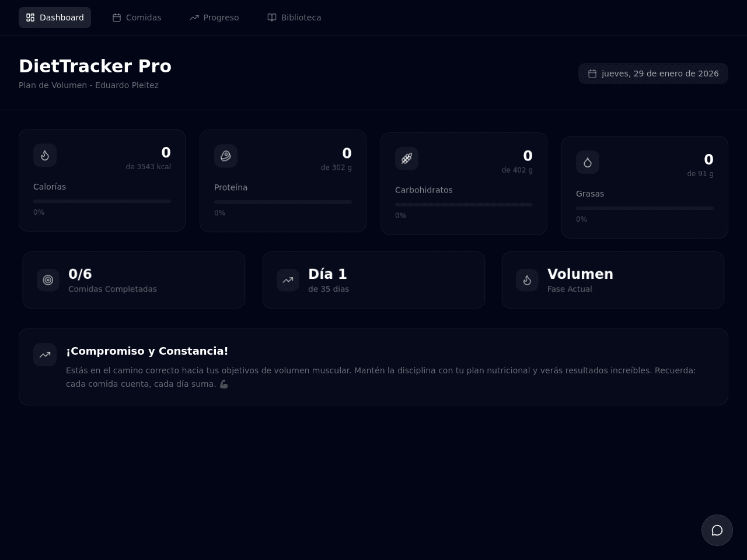Click the Comidas calendar icon
The height and width of the screenshot is (560, 747).
(117, 17)
